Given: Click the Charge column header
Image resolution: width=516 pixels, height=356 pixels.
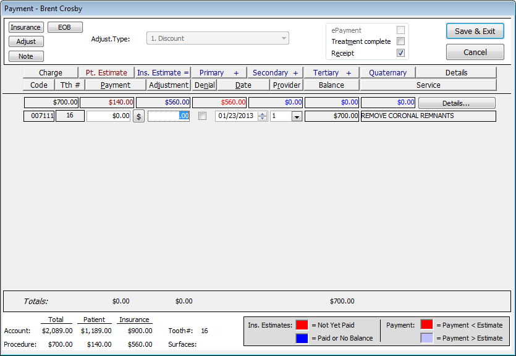Looking at the screenshot, I should click(x=51, y=73).
